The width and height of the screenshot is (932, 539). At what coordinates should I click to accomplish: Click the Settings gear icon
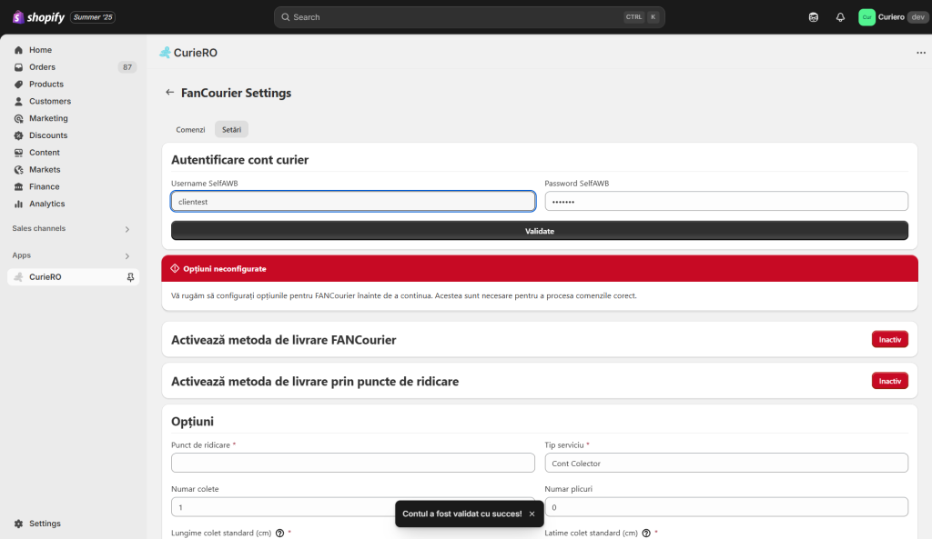click(18, 524)
